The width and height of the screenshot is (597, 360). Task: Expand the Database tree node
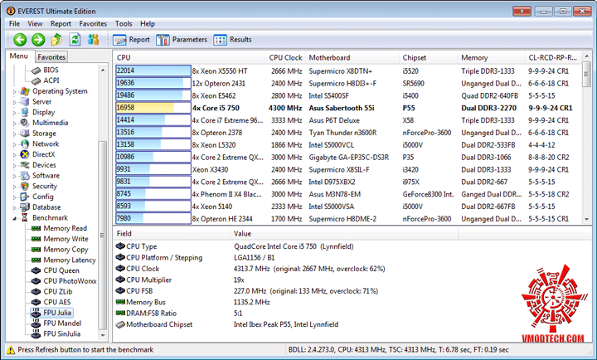pyautogui.click(x=14, y=207)
